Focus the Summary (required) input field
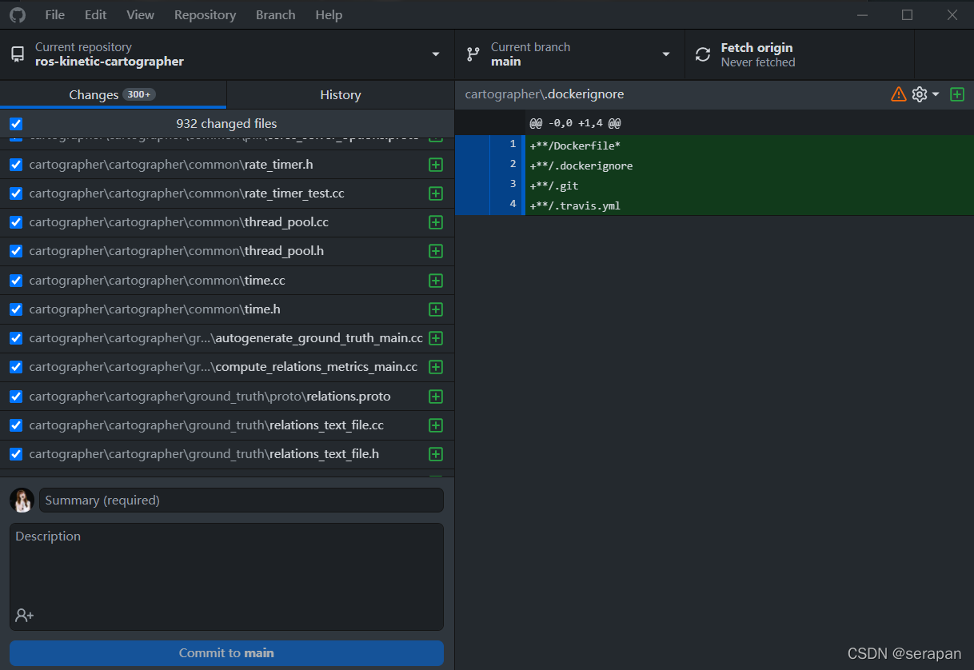The height and width of the screenshot is (670, 974). pyautogui.click(x=242, y=501)
